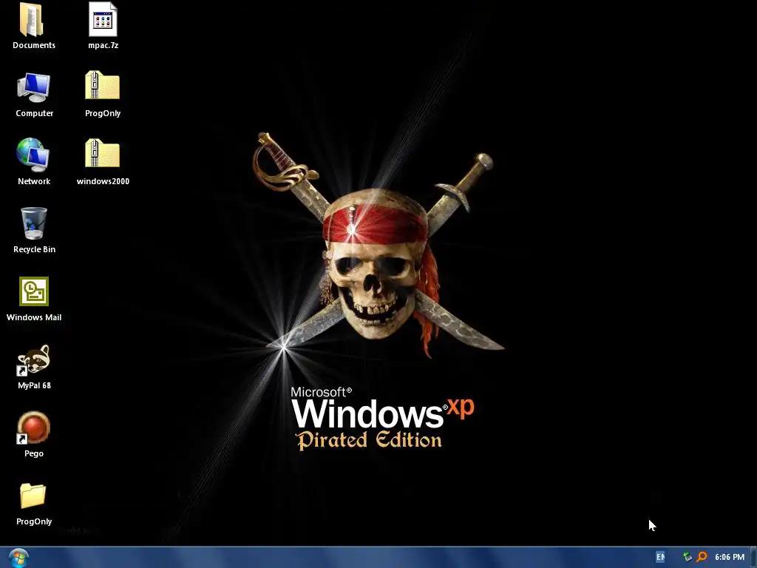Click the Safely Remove Hardware tray icon

coord(688,557)
